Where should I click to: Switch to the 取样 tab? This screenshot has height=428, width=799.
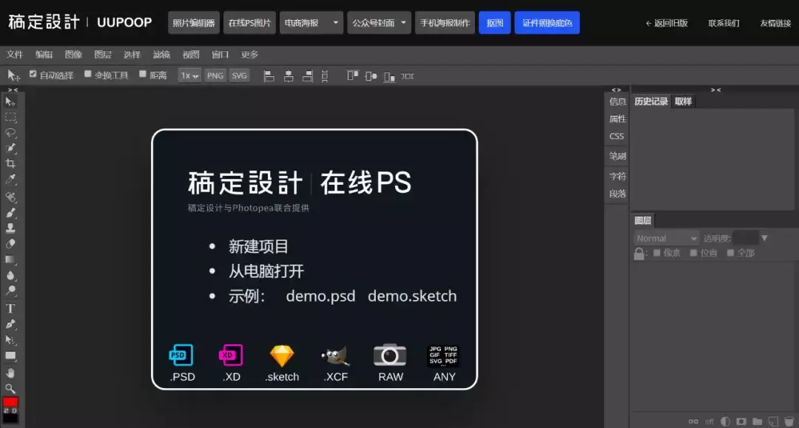pos(684,101)
